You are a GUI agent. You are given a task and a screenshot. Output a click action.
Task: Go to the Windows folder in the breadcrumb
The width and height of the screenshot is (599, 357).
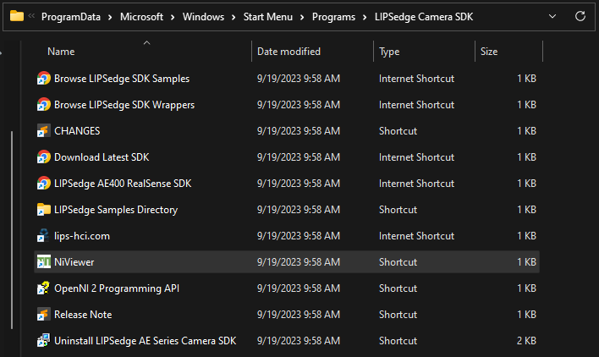click(203, 17)
